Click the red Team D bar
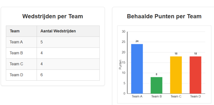The height and width of the screenshot is (105, 214). point(196,75)
